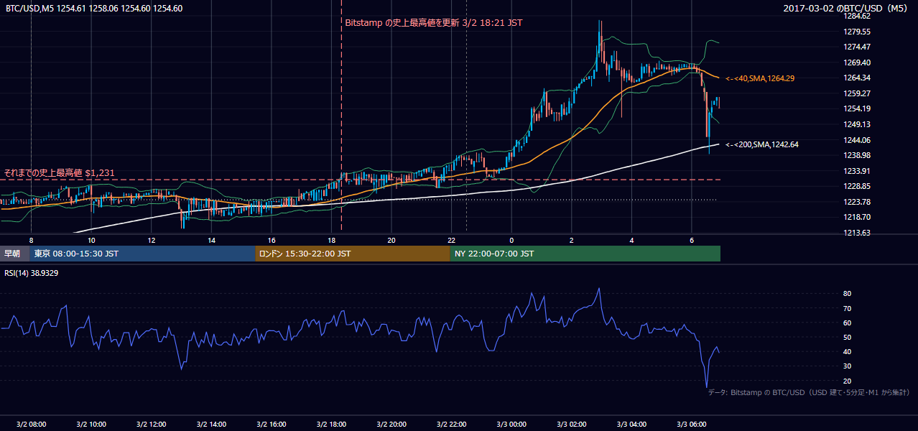
Task: Click the 1223.78 price axis value
Action: [858, 202]
